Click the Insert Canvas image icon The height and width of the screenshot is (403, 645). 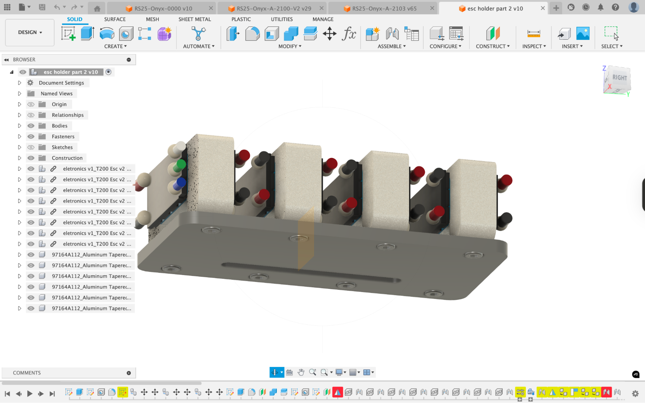pyautogui.click(x=583, y=34)
